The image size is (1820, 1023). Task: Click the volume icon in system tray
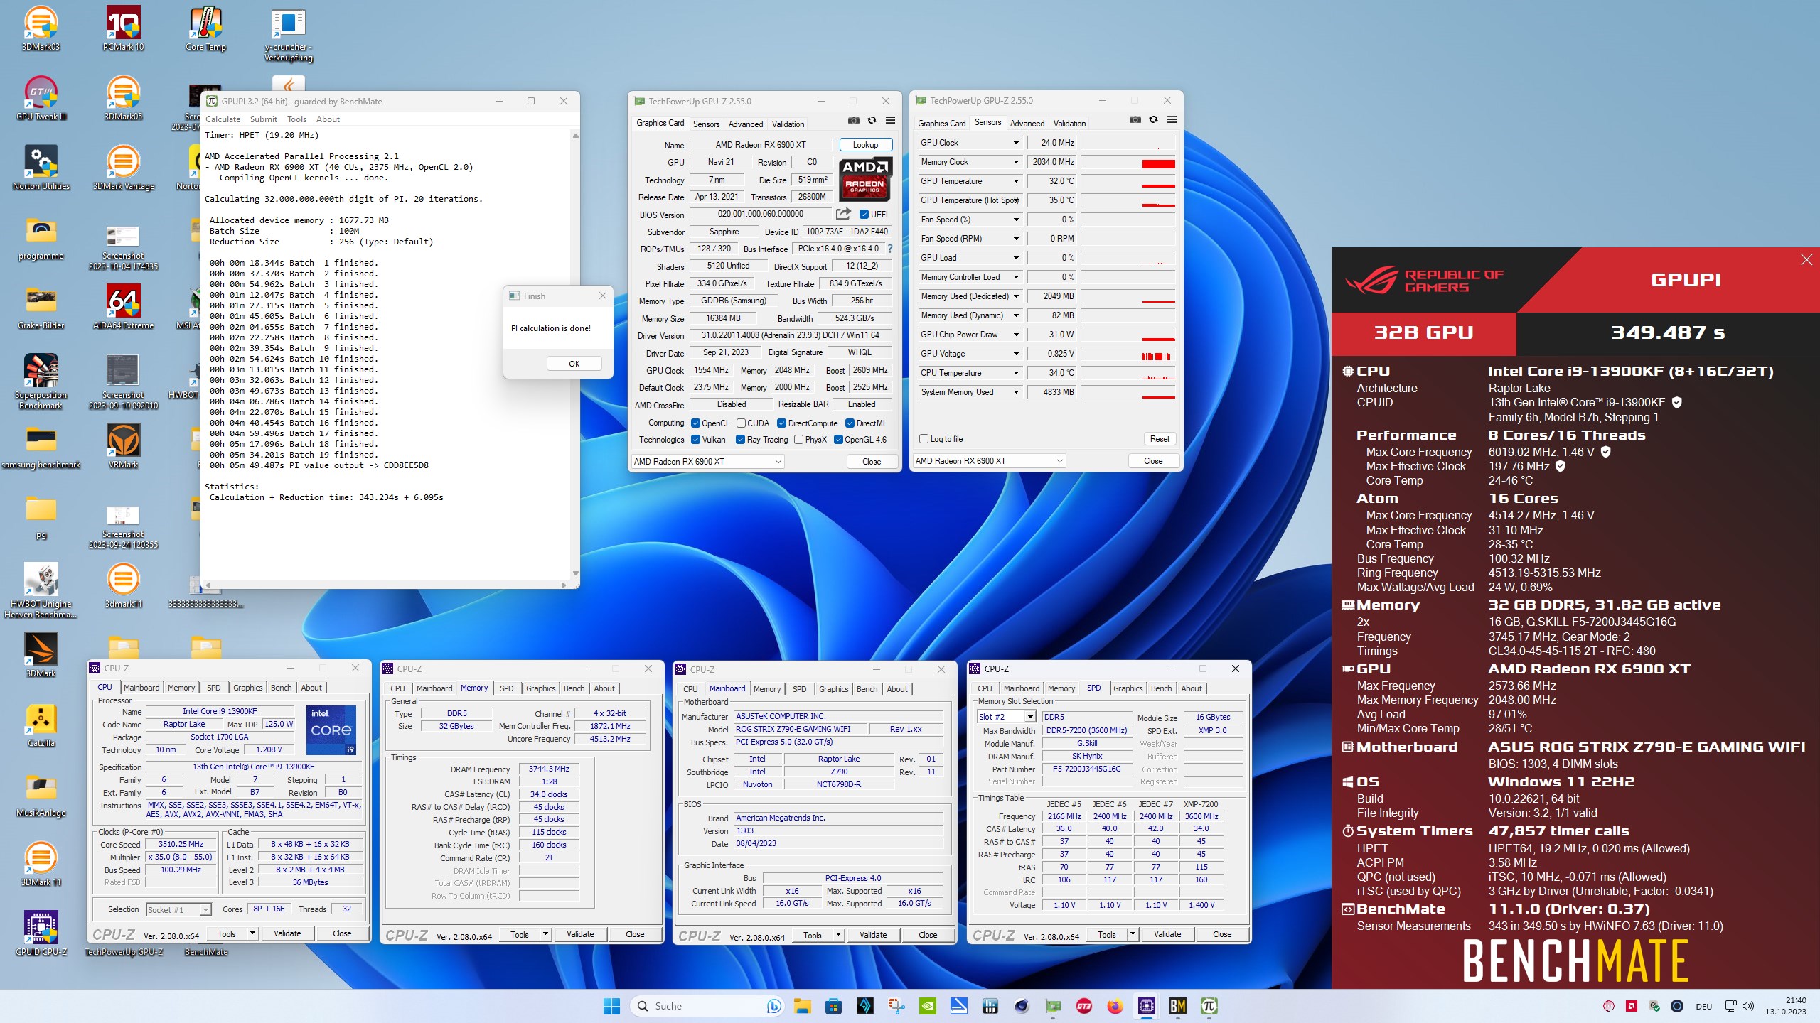pyautogui.click(x=1748, y=1006)
